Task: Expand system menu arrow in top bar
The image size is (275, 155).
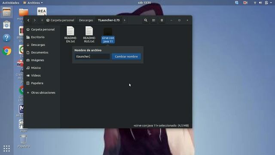Action: pos(271,3)
